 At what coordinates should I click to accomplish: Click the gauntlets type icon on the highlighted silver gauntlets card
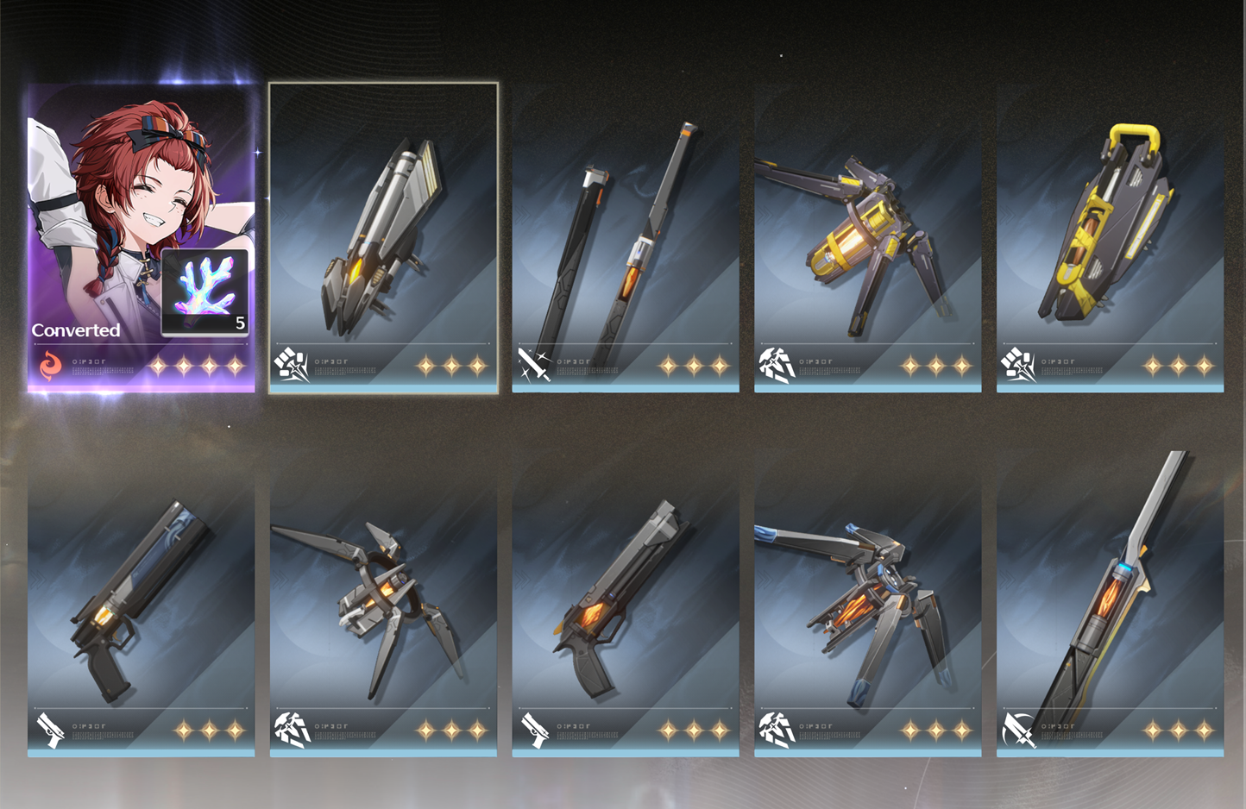click(x=292, y=365)
